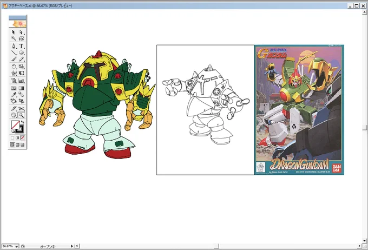Switch to Full Screen Mode
Image resolution: width=368 pixels, height=250 pixels.
point(23,145)
